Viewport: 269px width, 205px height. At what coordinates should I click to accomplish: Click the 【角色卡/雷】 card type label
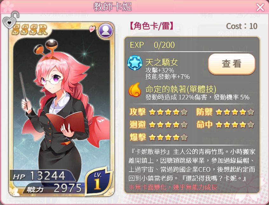pos(151,26)
